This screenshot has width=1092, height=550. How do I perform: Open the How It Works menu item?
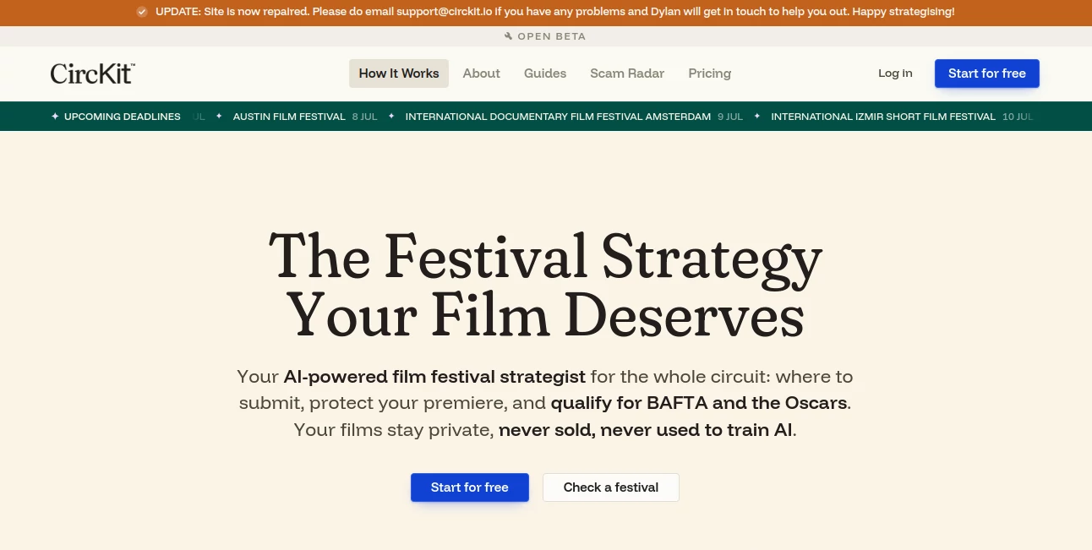click(399, 74)
